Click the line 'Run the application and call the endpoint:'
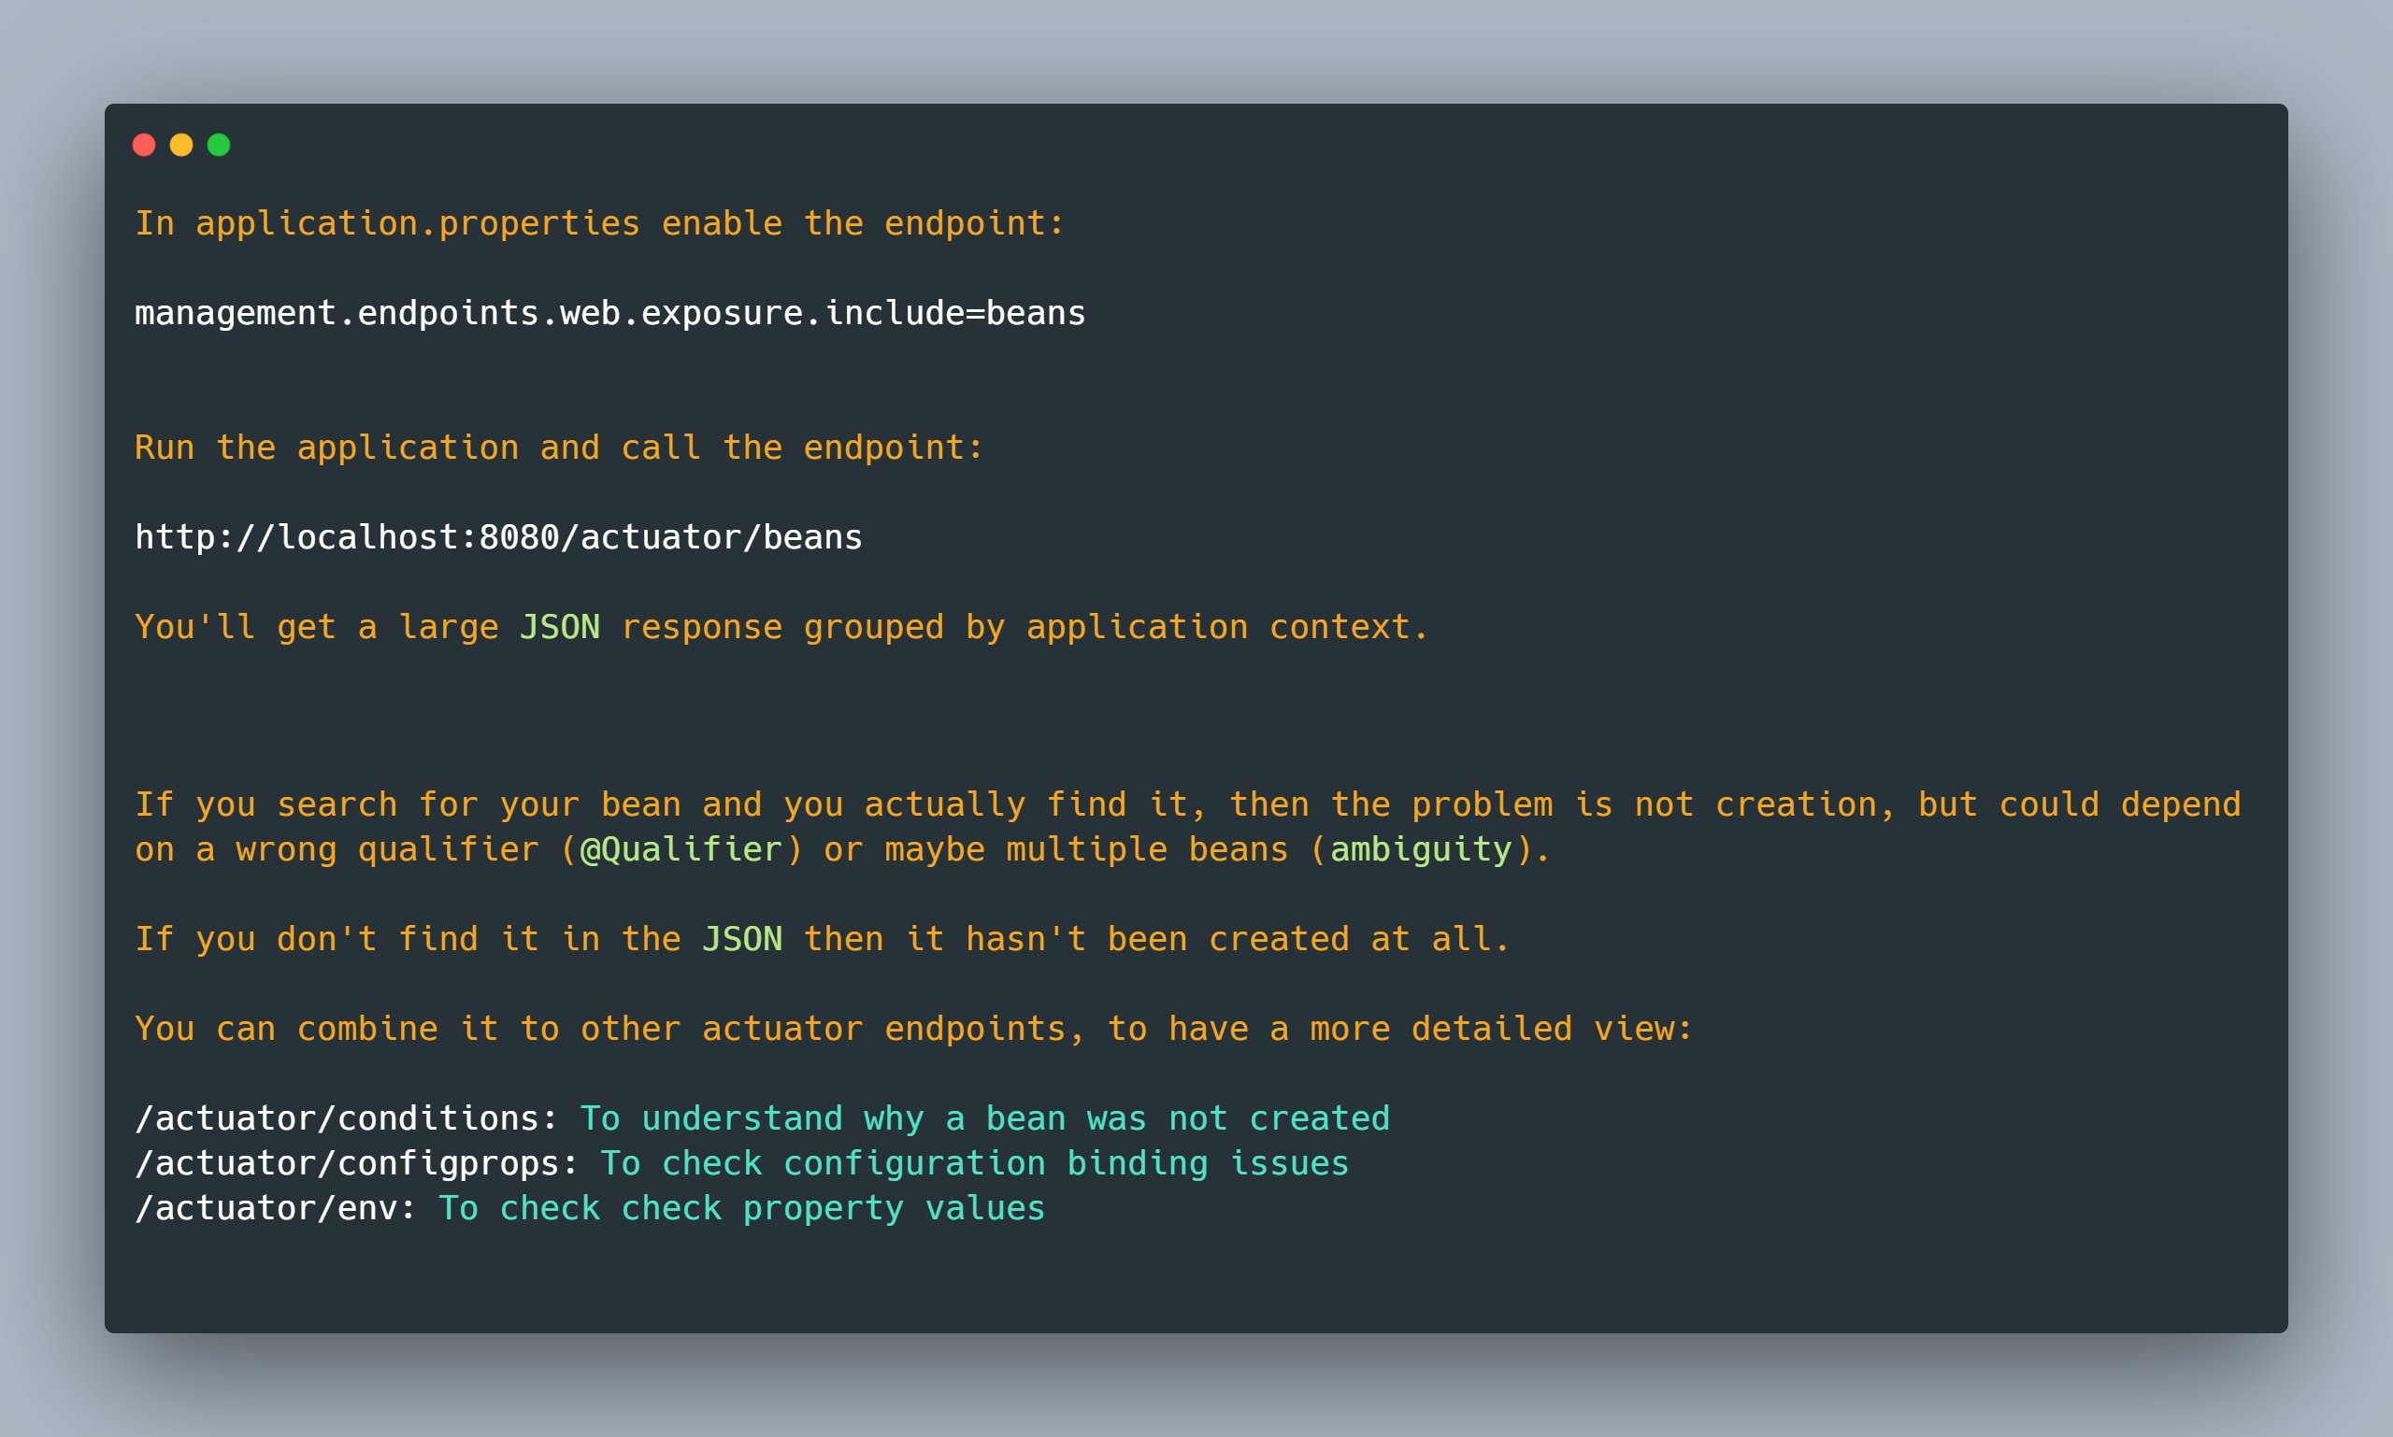Image resolution: width=2393 pixels, height=1437 pixels. pos(558,448)
